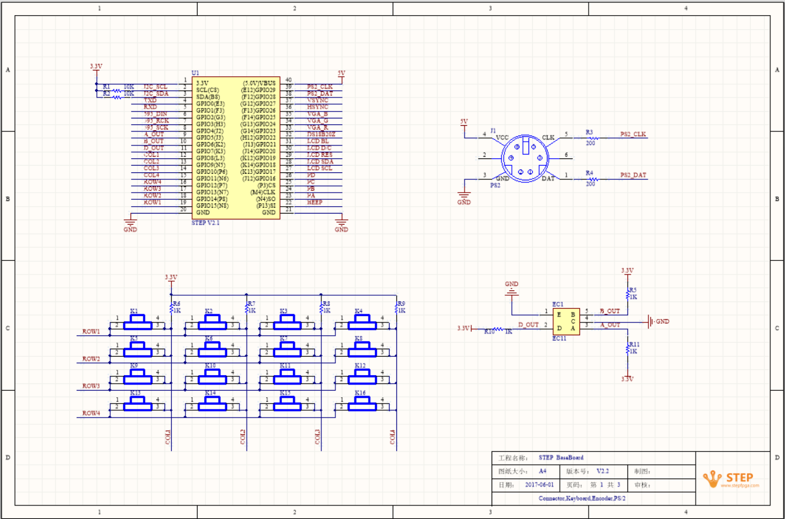
Task: Select the EC1 encoder component
Action: pos(566,321)
